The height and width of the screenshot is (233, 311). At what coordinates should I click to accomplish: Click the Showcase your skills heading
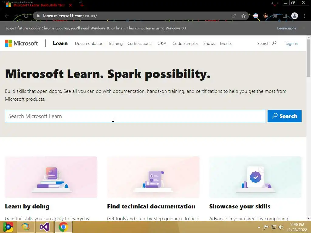[x=240, y=206]
